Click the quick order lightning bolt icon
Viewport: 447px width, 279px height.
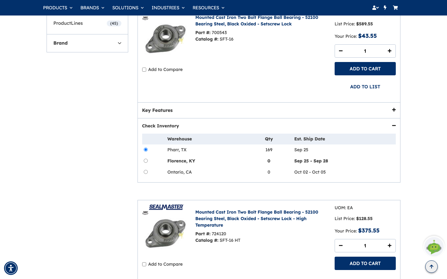[385, 8]
